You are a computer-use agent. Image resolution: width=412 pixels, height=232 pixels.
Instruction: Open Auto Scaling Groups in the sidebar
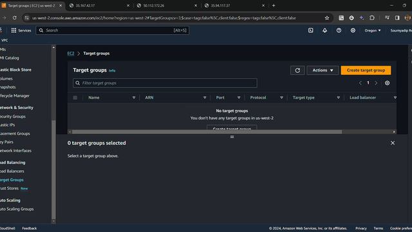[x=17, y=209]
